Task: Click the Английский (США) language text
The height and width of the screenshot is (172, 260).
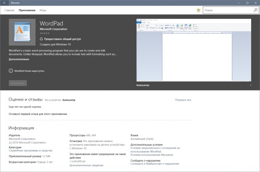Action: click(x=142, y=139)
